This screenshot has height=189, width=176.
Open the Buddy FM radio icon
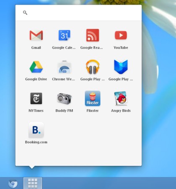(x=65, y=98)
